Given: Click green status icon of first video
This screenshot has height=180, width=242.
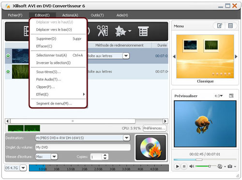Looking at the screenshot, I should [8, 56].
